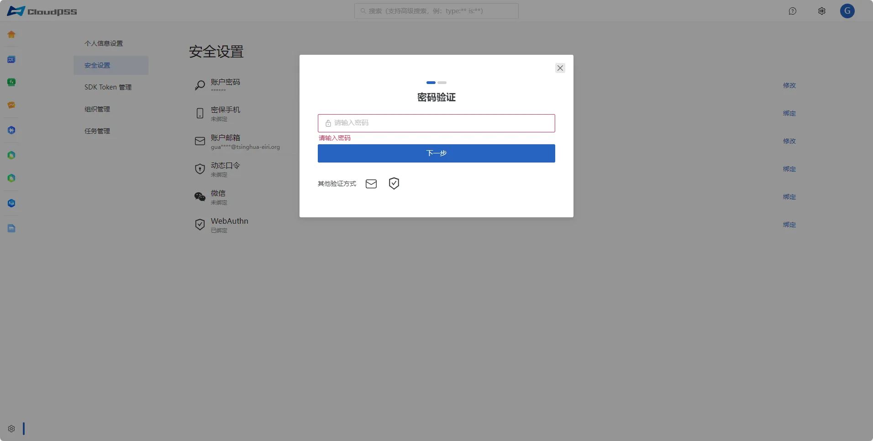
Task: Click 绑定 link for 密保手机
Action: 789,113
